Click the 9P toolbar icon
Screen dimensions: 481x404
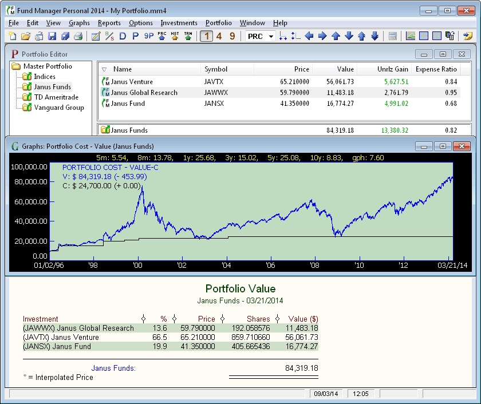[149, 36]
